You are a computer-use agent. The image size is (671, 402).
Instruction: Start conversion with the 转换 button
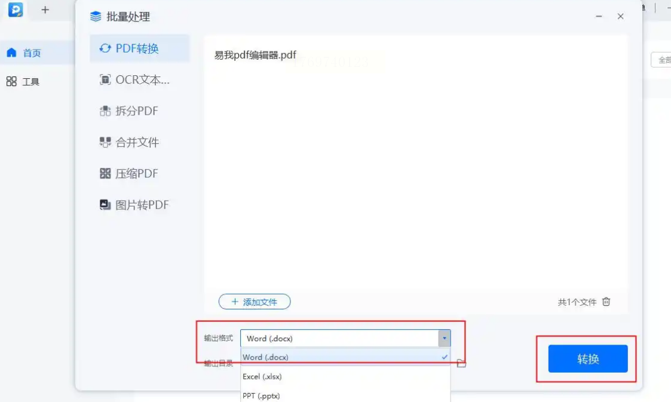point(588,359)
